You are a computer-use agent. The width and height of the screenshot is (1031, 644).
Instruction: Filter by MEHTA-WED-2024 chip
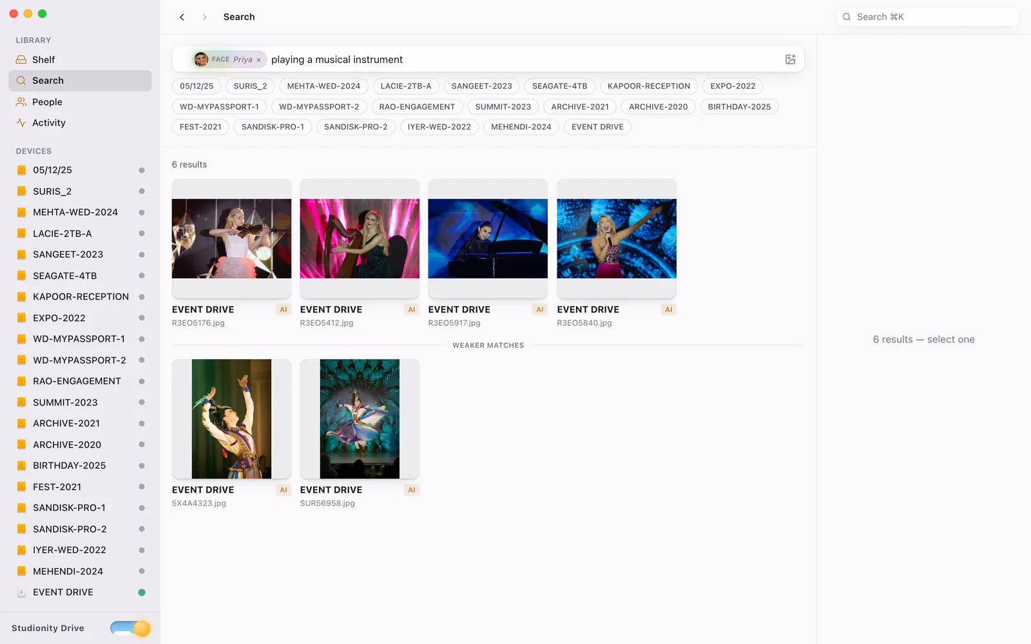coord(323,86)
